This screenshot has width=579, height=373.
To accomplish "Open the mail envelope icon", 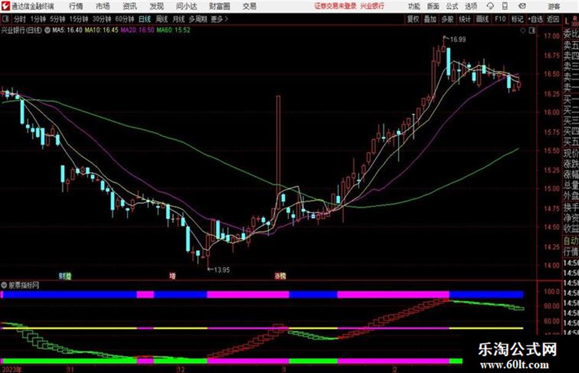I will pos(522,6).
